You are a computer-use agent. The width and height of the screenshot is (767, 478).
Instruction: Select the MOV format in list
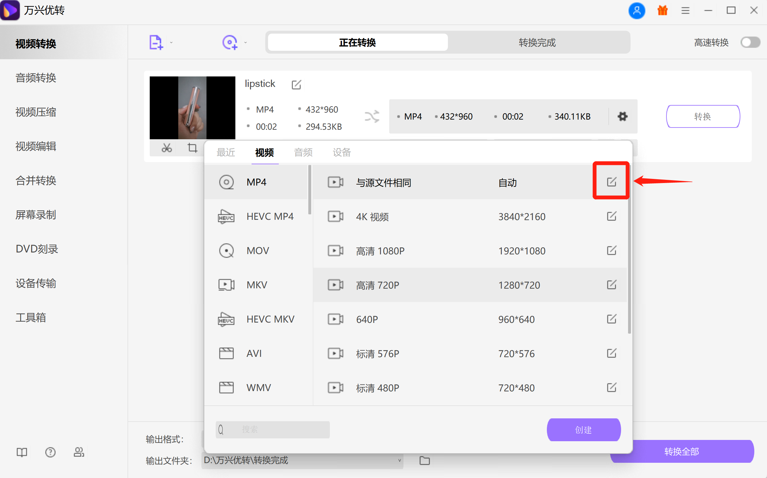point(258,251)
